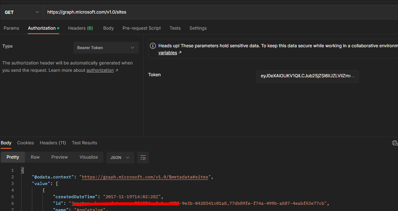Follow the authorization learn more link
The height and width of the screenshot is (211, 398).
click(100, 70)
